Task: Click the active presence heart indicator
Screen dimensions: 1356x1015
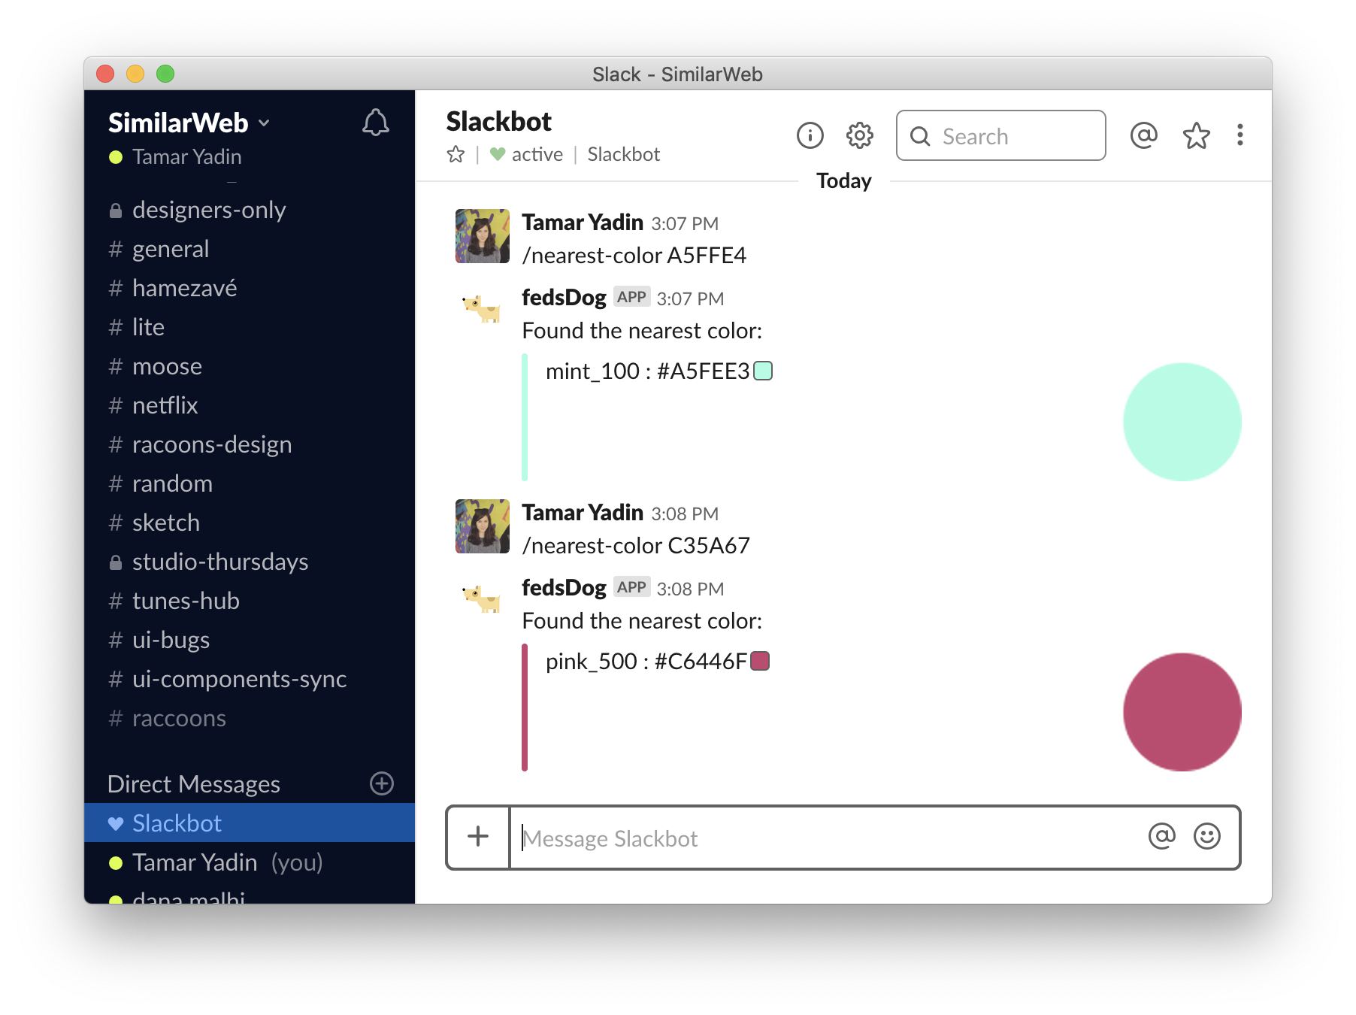Action: click(497, 154)
